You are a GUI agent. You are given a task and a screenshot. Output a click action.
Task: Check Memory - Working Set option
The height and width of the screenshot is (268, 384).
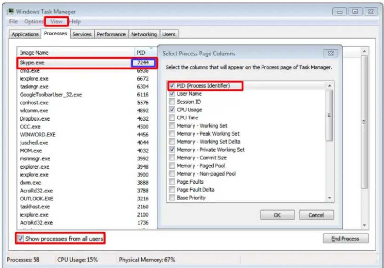[172, 125]
